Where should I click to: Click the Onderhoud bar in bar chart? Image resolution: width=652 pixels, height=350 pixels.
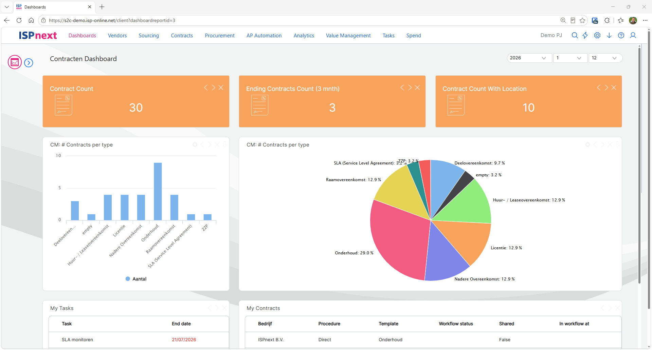(158, 191)
